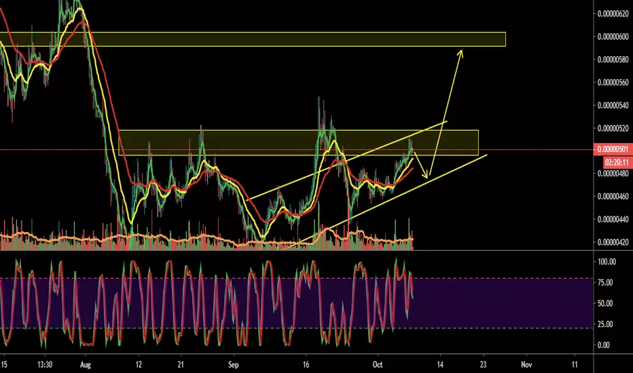Click the date label 21
The height and width of the screenshot is (373, 633).
[181, 365]
